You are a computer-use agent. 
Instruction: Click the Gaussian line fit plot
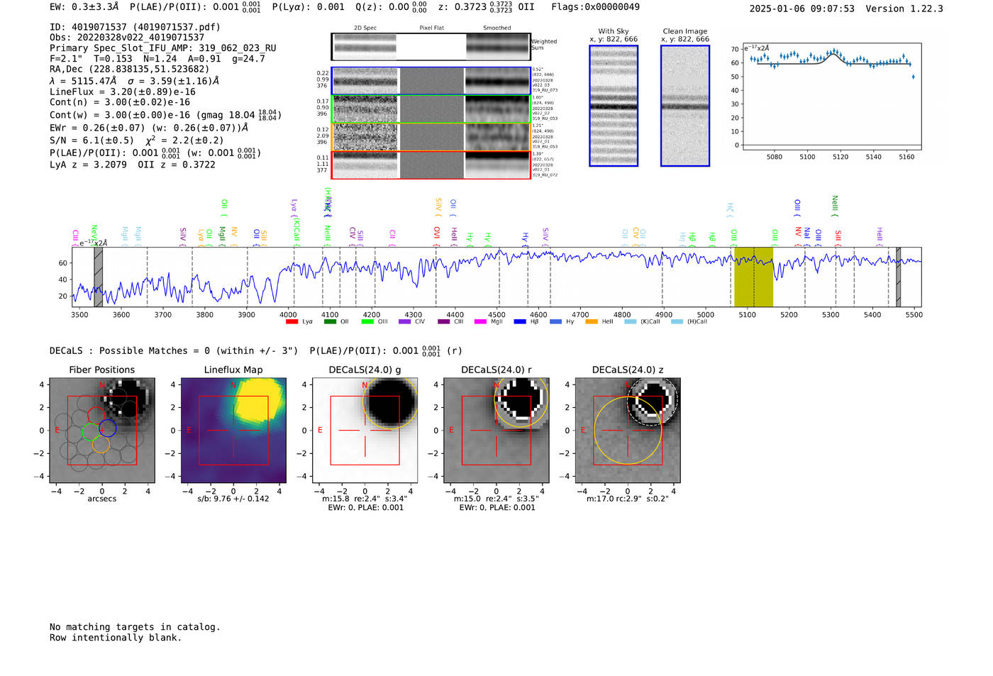831,96
